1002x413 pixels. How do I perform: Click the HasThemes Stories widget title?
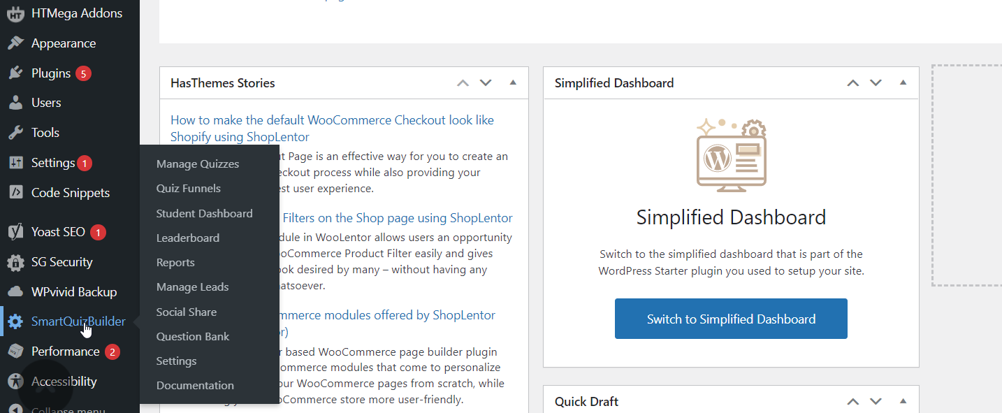tap(223, 83)
